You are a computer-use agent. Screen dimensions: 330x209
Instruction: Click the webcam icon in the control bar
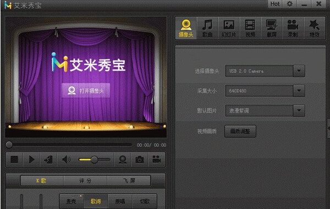tap(123, 159)
